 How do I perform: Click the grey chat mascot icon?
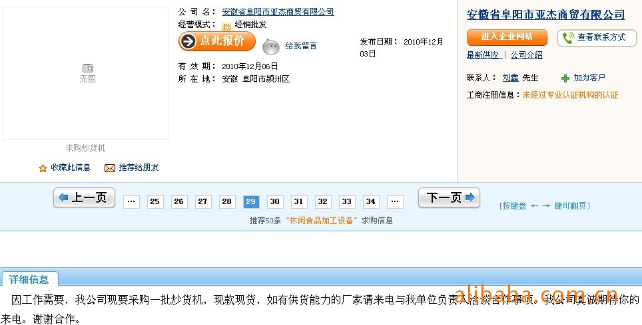pyautogui.click(x=270, y=47)
